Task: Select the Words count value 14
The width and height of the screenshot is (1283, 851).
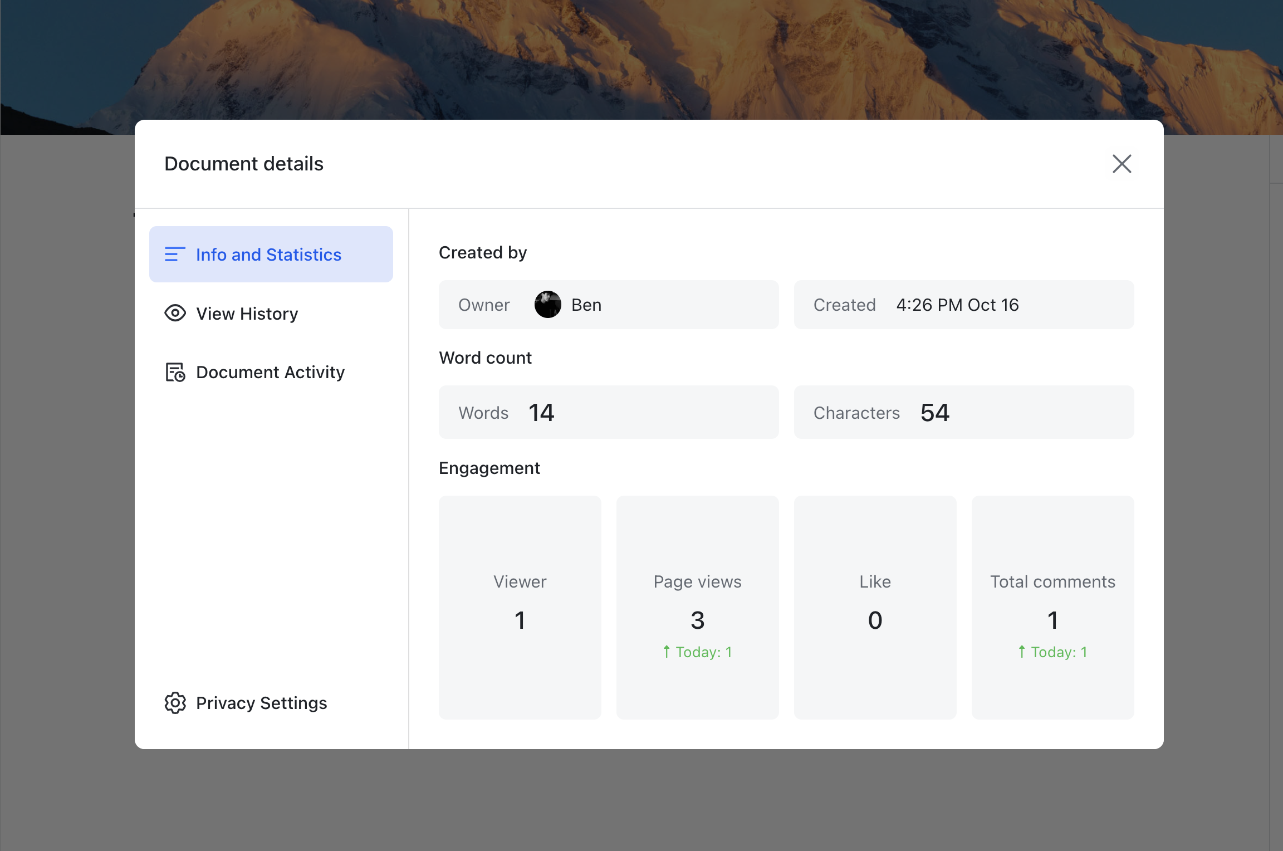Action: [541, 412]
